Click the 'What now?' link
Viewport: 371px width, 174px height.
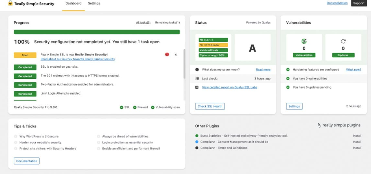354,70
